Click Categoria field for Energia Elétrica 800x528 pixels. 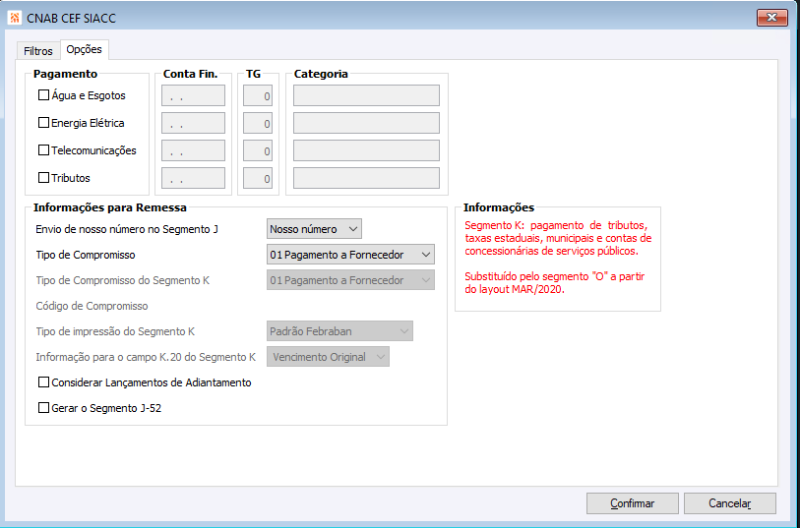[366, 123]
